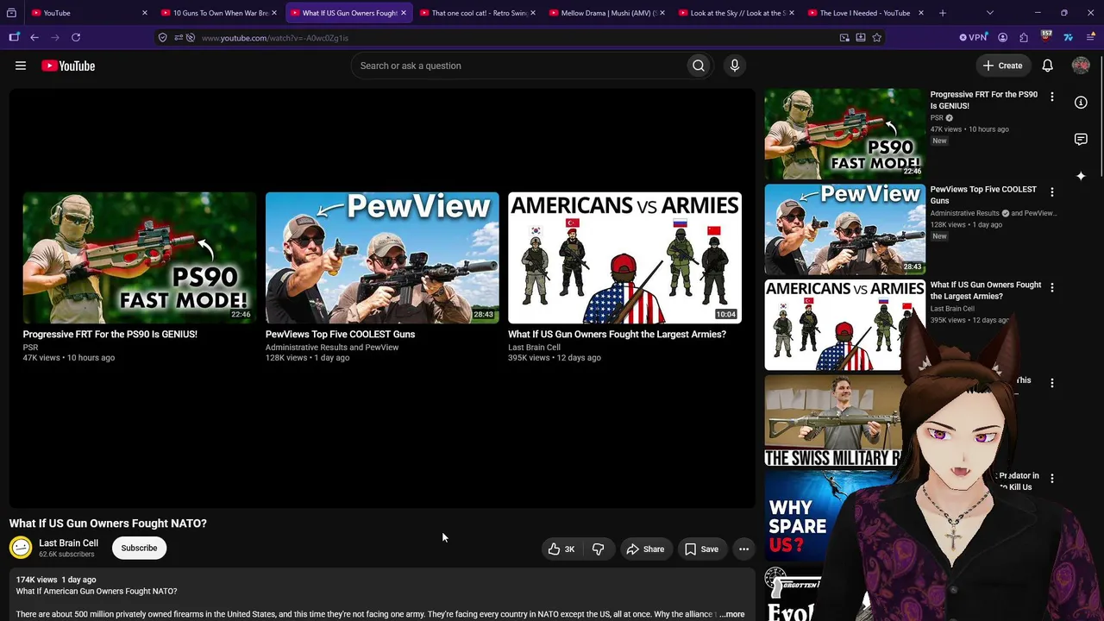1104x621 pixels.
Task: Play endscreen PewView thumbnail in player
Action: 382,257
